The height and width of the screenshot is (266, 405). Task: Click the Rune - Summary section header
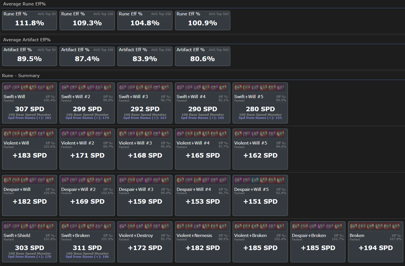coord(21,76)
